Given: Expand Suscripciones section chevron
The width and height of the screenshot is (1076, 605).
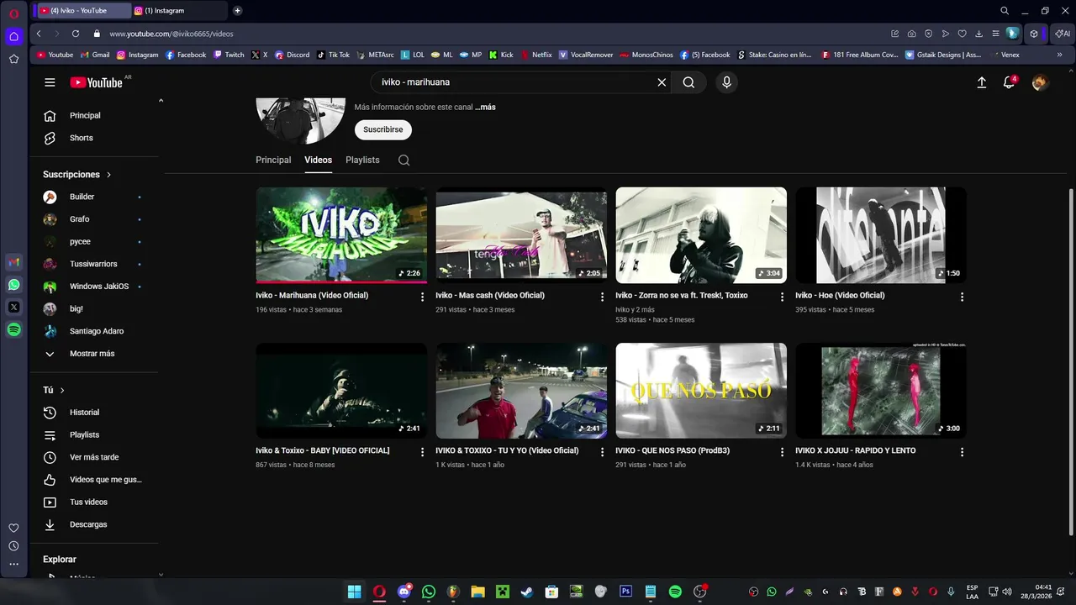Looking at the screenshot, I should 108,175.
